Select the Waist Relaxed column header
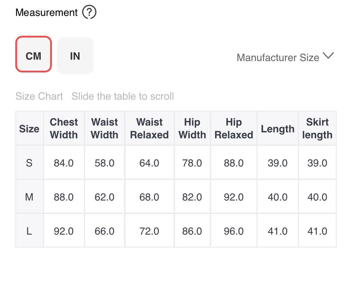 (x=149, y=128)
